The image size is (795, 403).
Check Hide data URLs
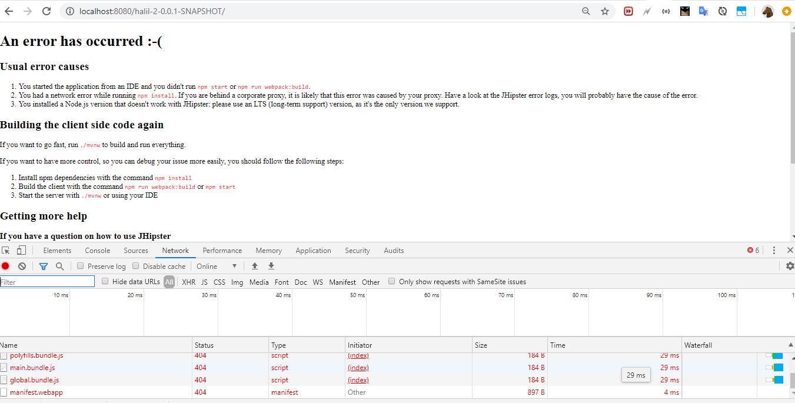pyautogui.click(x=105, y=281)
